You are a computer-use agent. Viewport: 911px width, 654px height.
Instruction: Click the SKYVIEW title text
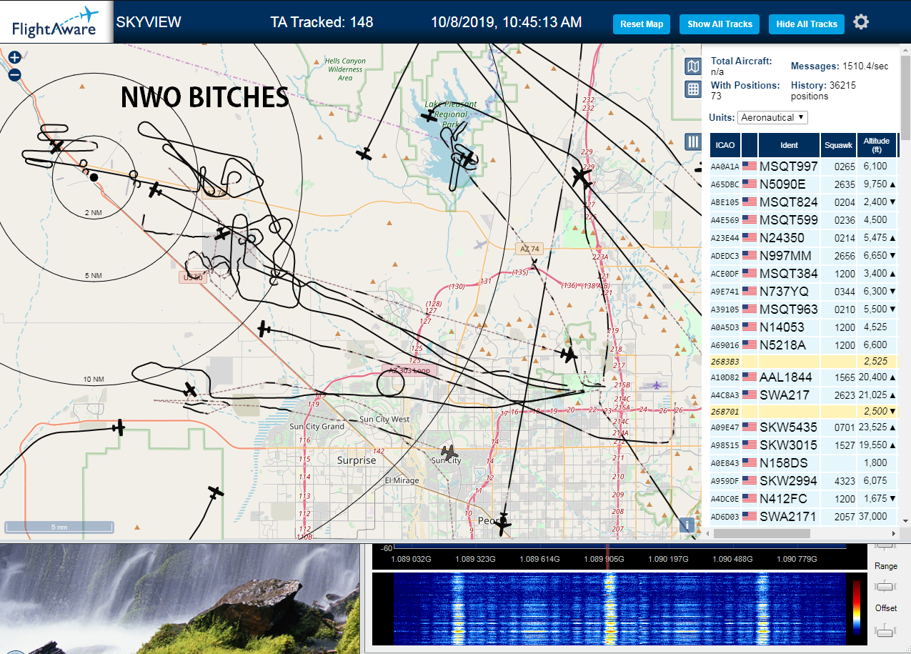tap(149, 22)
